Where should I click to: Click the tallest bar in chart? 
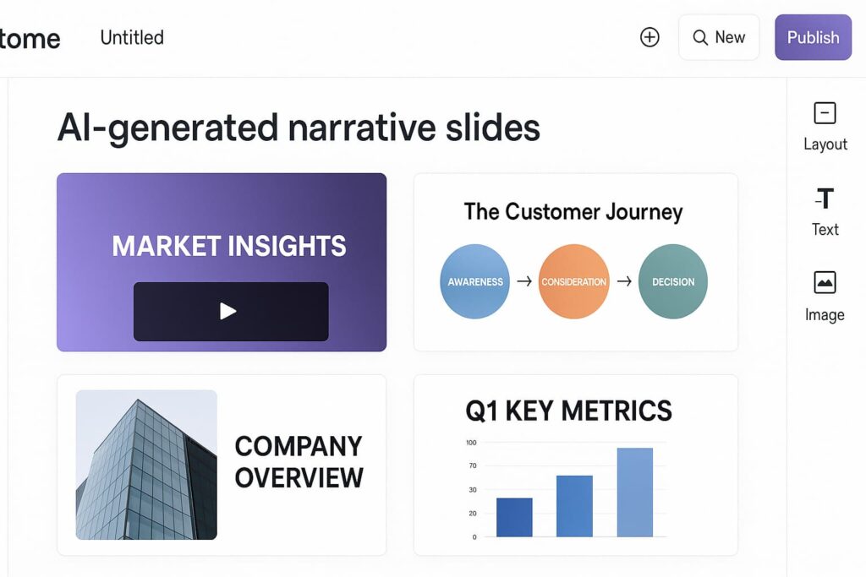pyautogui.click(x=634, y=492)
